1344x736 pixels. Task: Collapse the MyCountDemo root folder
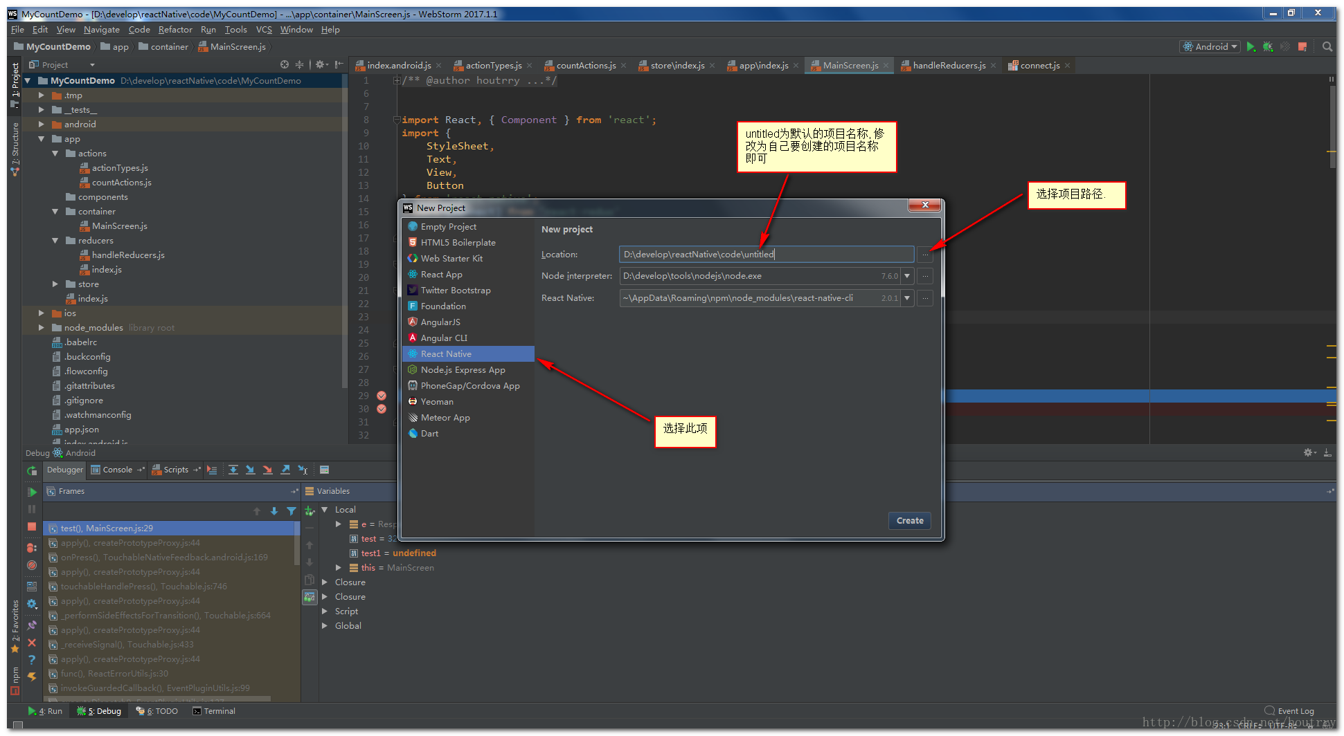click(x=28, y=81)
